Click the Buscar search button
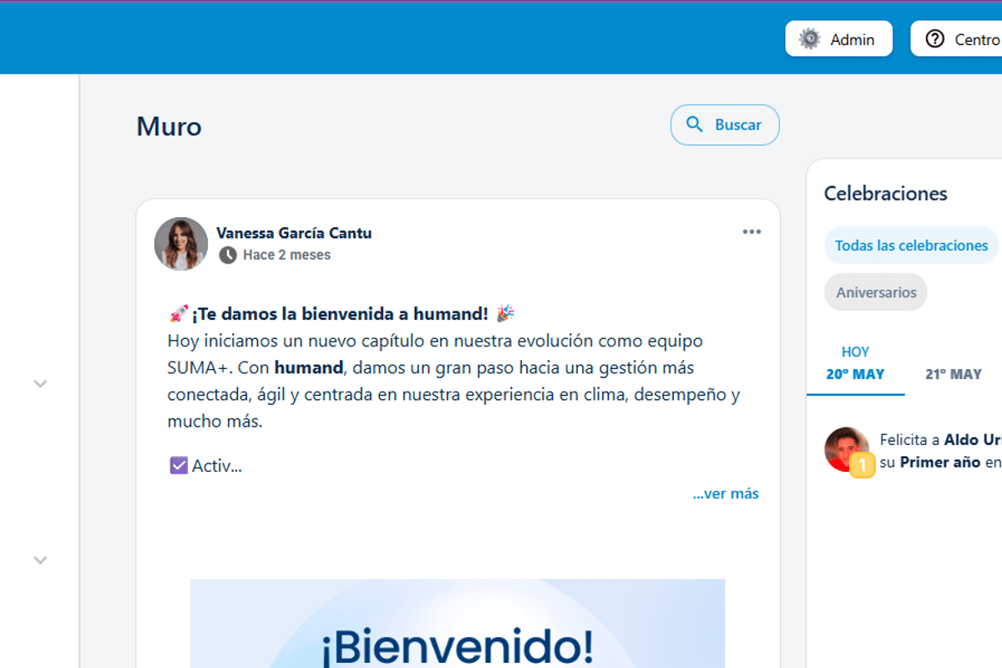Image resolution: width=1002 pixels, height=668 pixels. [x=725, y=125]
